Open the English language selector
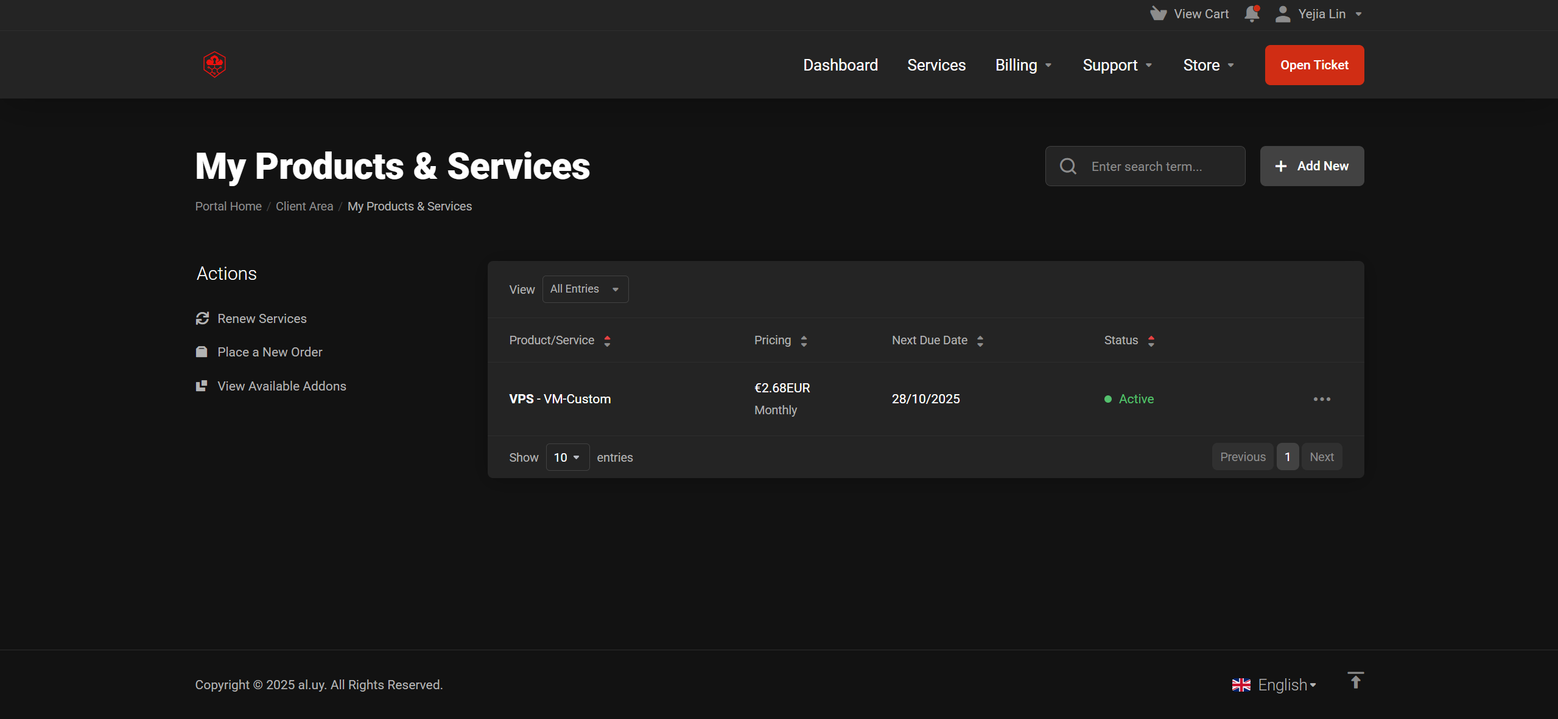 point(1287,685)
